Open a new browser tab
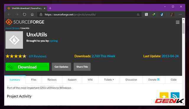Screen dimensions: 189x109 click(x=50, y=8)
